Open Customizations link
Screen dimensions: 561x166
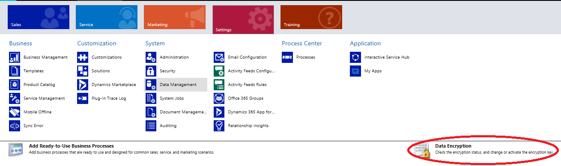click(x=107, y=57)
